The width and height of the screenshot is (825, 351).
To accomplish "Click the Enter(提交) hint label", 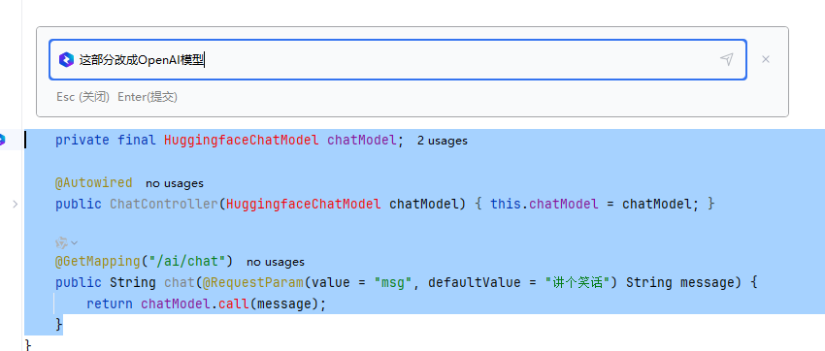I will tap(148, 97).
